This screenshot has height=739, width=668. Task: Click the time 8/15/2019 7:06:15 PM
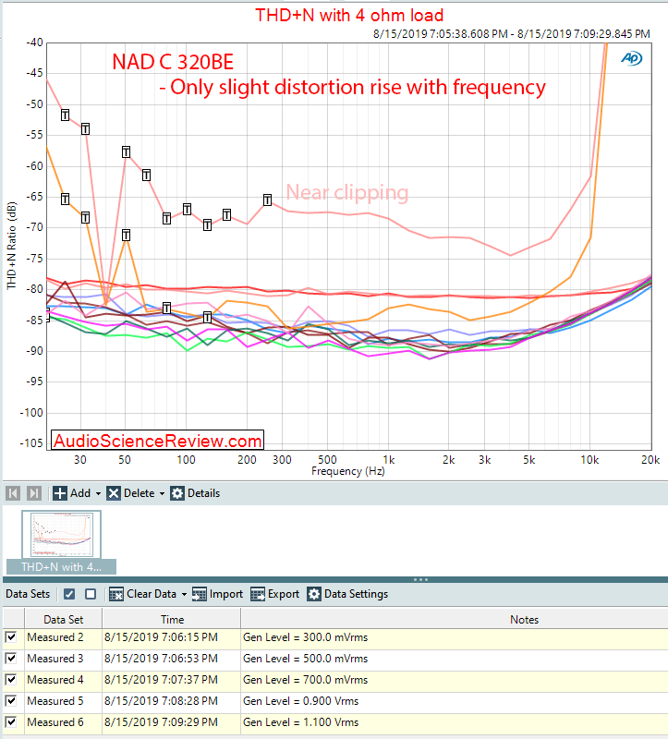pos(161,637)
